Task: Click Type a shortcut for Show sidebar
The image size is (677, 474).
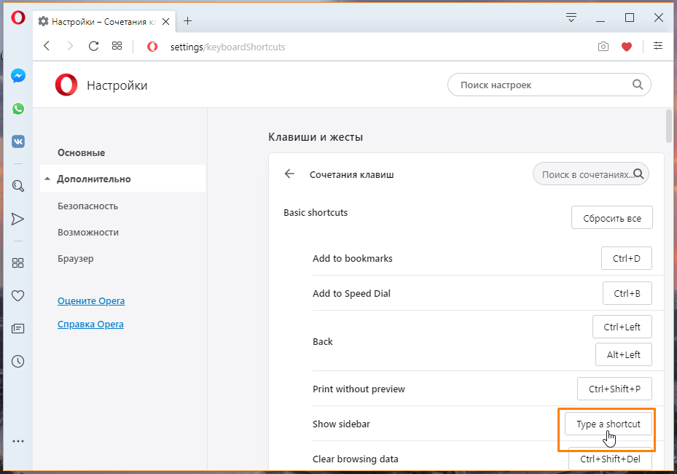Action: coord(608,424)
